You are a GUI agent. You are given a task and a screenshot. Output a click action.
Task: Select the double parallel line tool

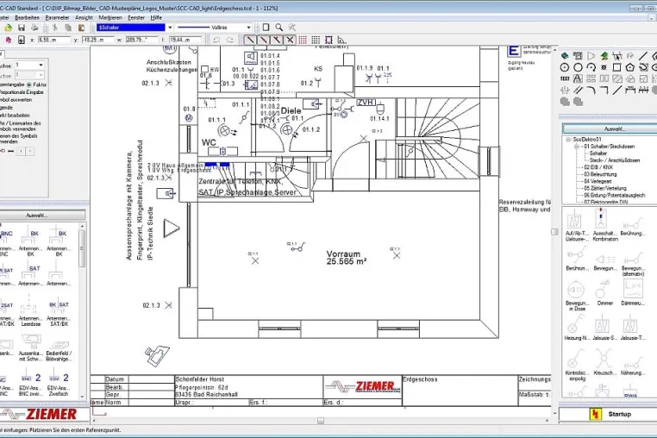coord(578,90)
